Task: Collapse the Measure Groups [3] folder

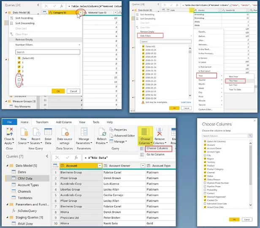Action: 6,101
